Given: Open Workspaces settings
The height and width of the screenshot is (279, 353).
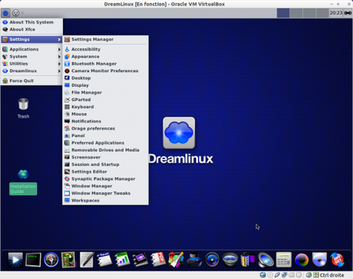Looking at the screenshot, I should [105, 200].
